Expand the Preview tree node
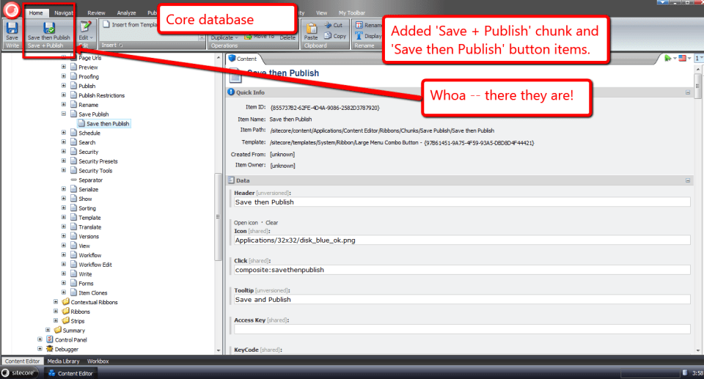Viewport: 704px width, 379px height. tap(64, 67)
